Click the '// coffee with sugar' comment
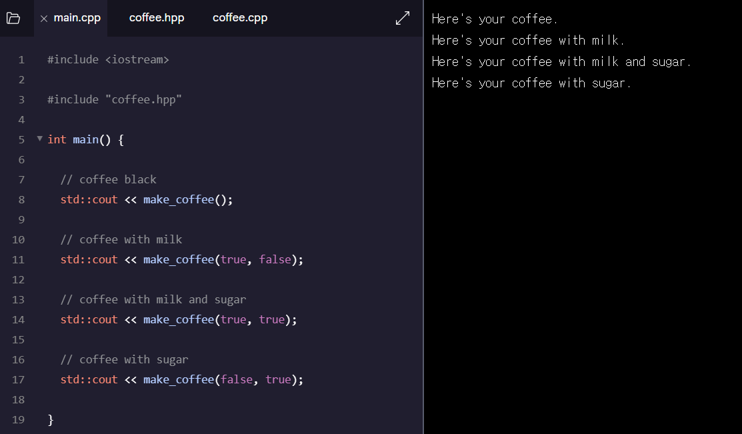This screenshot has width=742, height=434. (x=125, y=360)
